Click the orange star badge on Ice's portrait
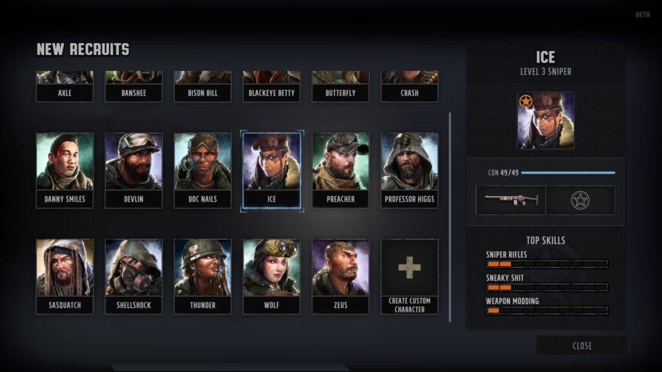The width and height of the screenshot is (662, 372). point(526,101)
